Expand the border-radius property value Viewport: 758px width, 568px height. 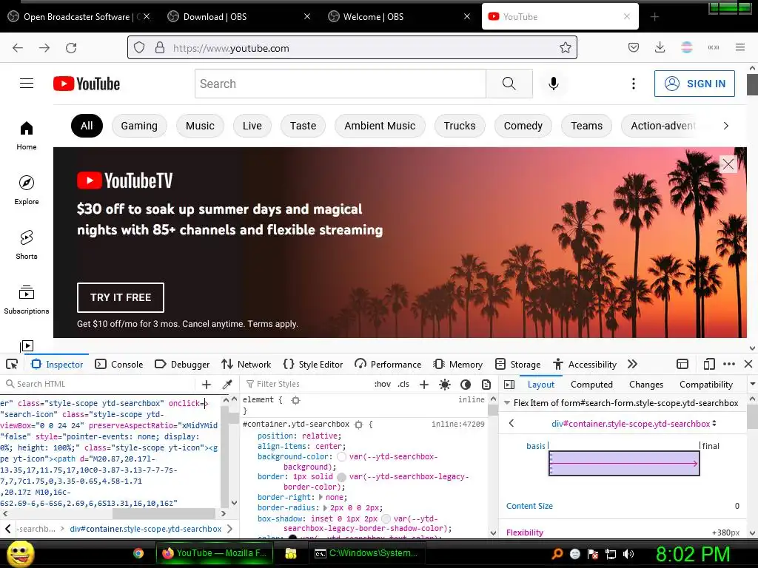pos(326,507)
